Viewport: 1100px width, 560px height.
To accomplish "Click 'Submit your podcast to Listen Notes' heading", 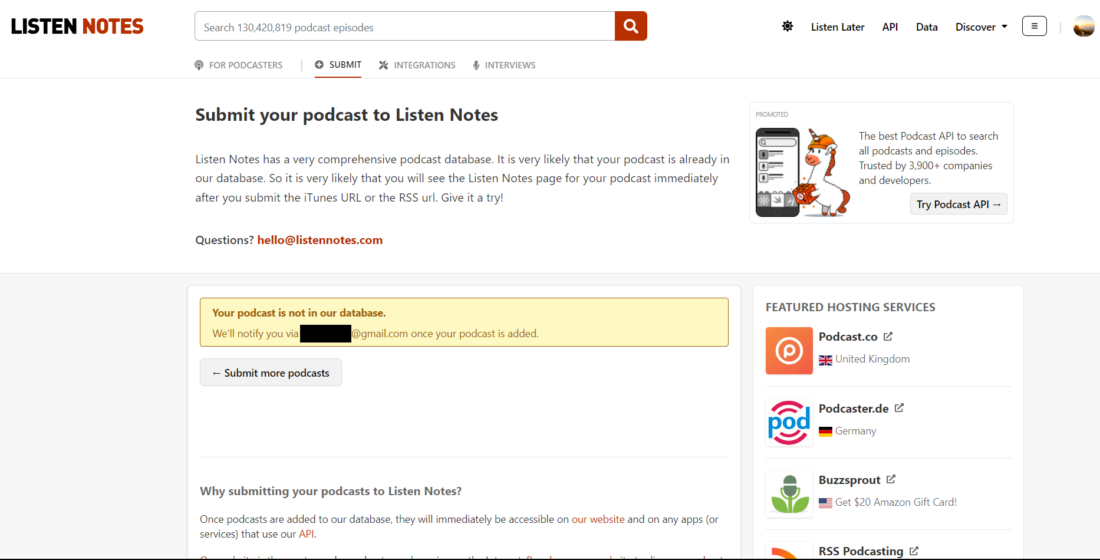I will point(347,115).
